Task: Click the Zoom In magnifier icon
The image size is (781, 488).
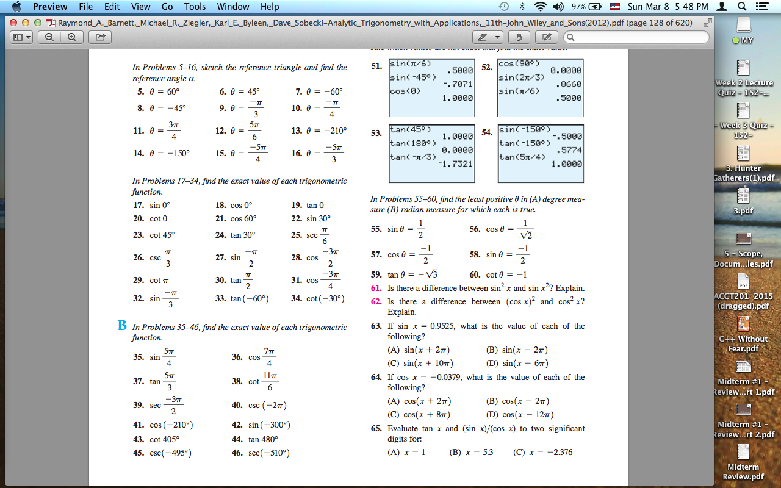Action: (x=71, y=37)
